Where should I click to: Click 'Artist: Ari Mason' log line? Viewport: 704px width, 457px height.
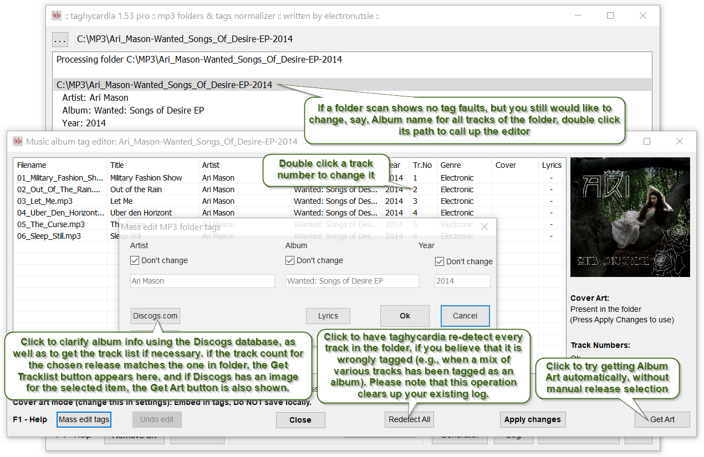coord(95,97)
